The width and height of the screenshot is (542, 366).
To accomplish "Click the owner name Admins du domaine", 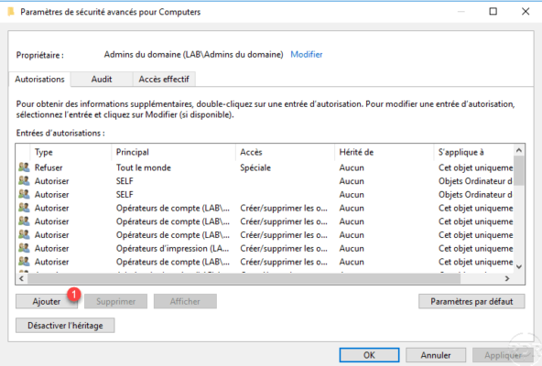I will tap(193, 54).
